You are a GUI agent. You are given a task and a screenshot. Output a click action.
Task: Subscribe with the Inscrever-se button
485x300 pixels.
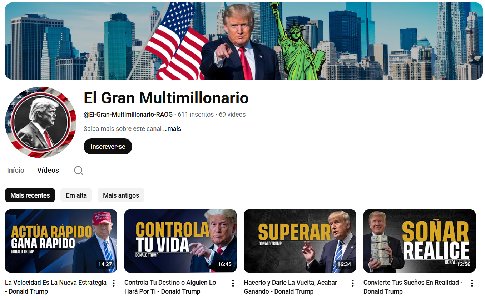(108, 147)
